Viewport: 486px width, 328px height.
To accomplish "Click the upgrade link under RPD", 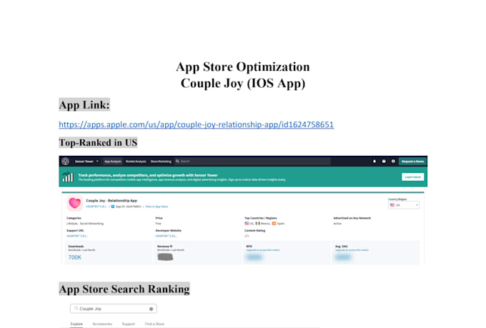I will point(263,250).
